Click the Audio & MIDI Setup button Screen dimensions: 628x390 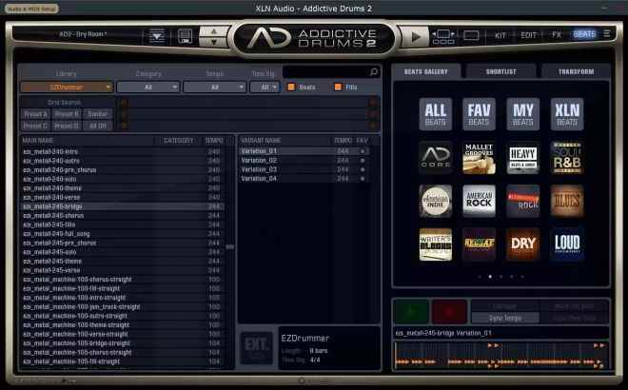[x=31, y=9]
